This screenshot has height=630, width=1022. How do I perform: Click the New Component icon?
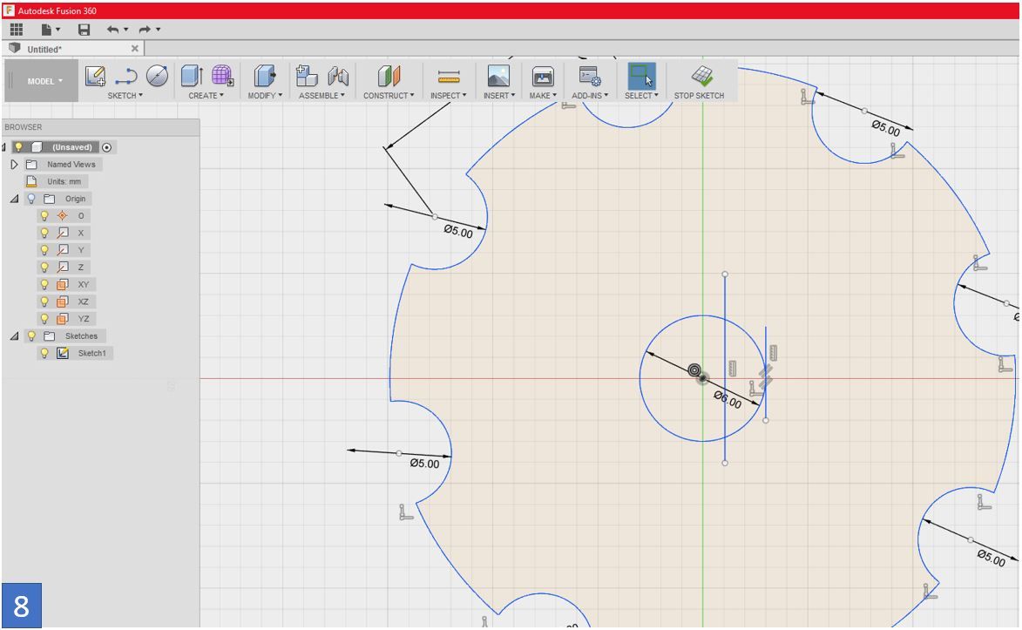click(x=307, y=76)
